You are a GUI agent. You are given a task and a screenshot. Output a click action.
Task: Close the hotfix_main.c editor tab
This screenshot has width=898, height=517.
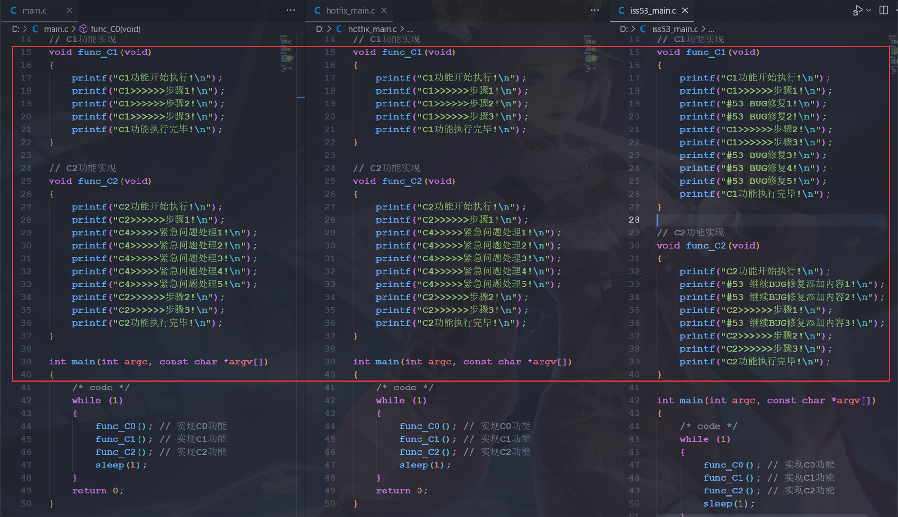[x=384, y=10]
